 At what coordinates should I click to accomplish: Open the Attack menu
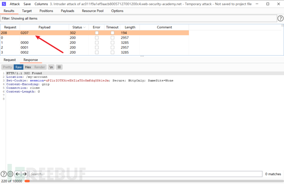[15, 4]
